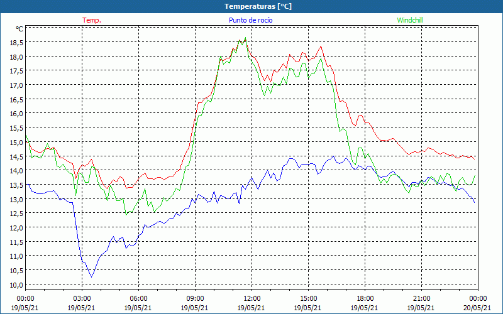Screen dimensions: 503x314
Task: Click the 21:00 time axis label
Action: click(421, 298)
